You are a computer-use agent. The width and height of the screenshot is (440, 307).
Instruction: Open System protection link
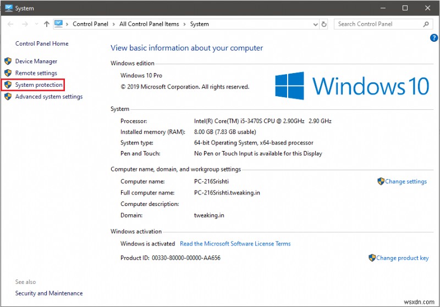click(x=38, y=85)
